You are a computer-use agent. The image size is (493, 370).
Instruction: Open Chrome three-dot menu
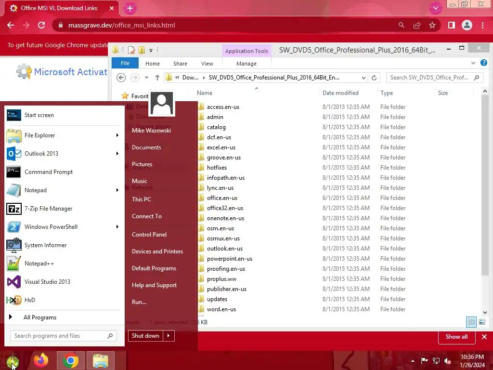[482, 25]
